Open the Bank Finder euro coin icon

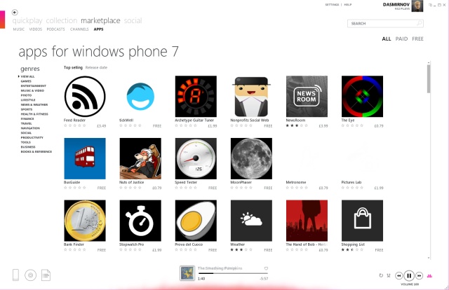(x=85, y=221)
